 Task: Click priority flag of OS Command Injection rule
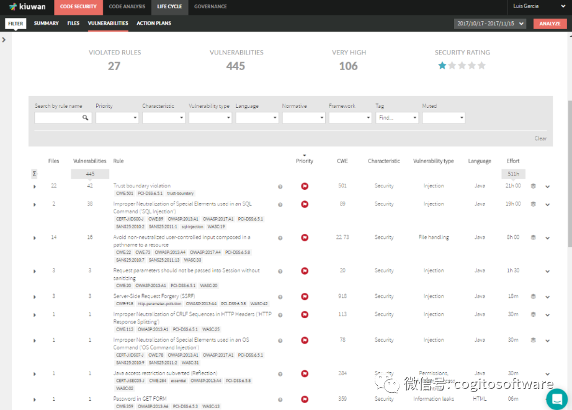(305, 341)
